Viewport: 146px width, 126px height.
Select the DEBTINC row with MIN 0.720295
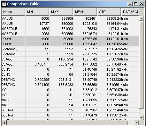tap(70, 80)
